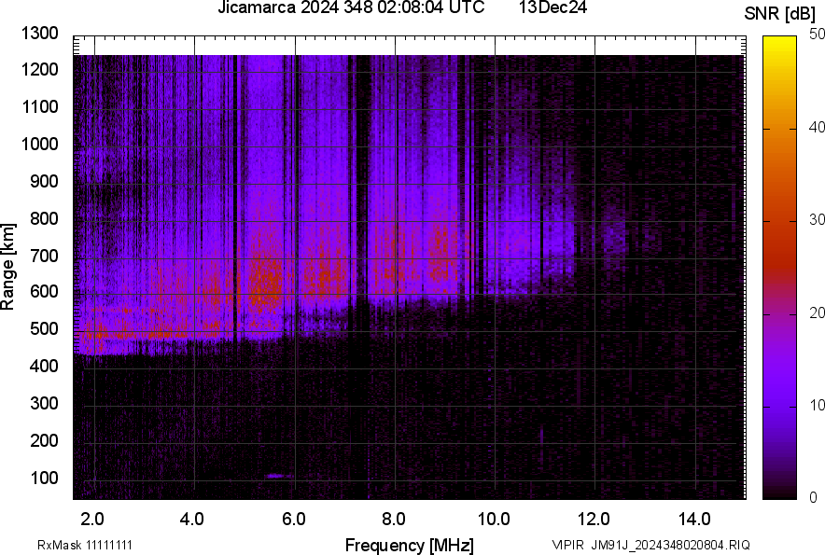Click the range tick label 700
Screen dimensions: 825x555
[x=44, y=256]
